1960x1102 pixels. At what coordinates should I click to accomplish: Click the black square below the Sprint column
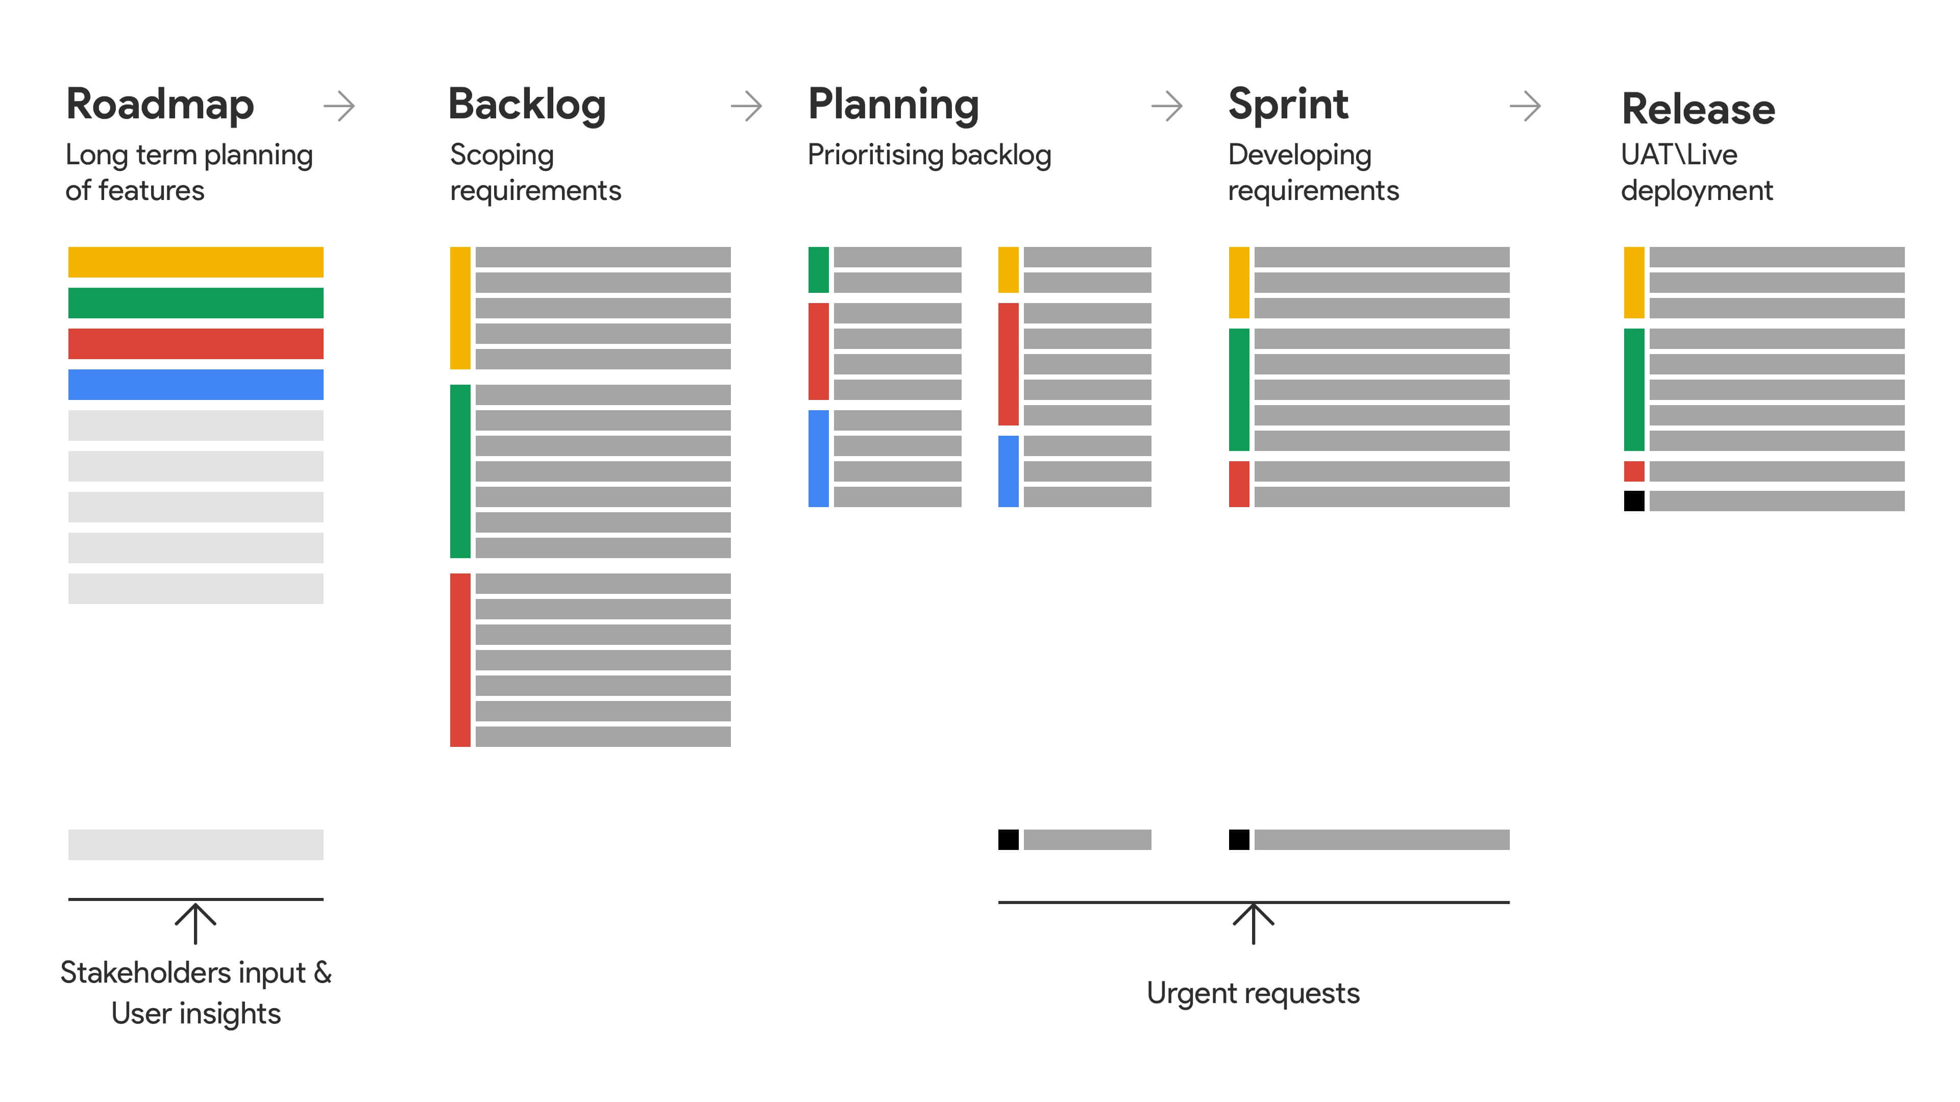pyautogui.click(x=1239, y=840)
